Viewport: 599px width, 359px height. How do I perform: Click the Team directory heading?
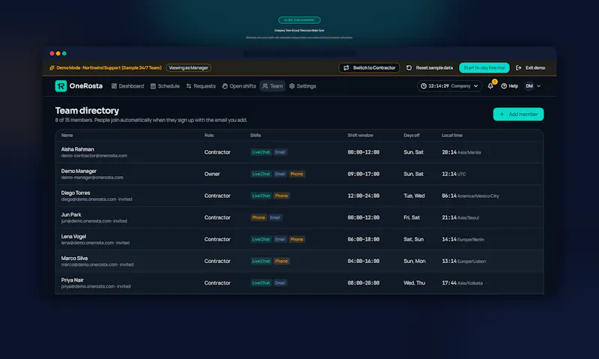[87, 110]
